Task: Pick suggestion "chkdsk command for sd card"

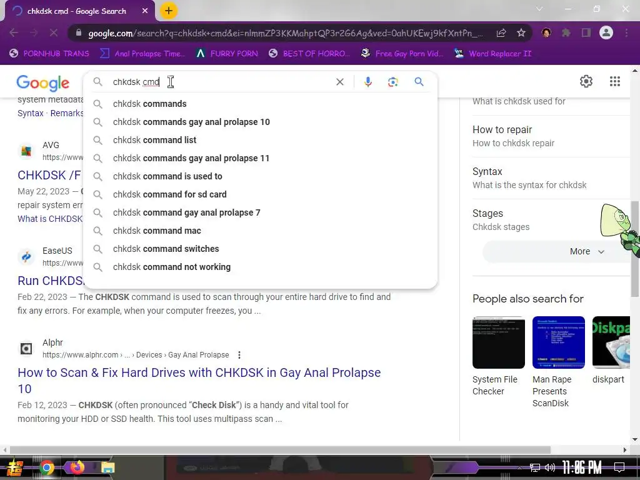Action: [261, 194]
